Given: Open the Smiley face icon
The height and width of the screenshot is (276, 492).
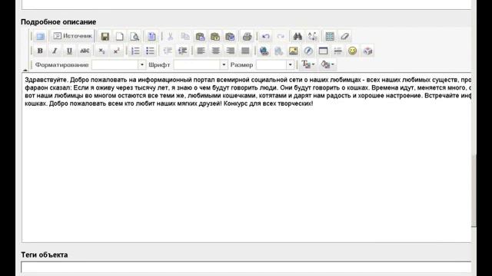Looking at the screenshot, I should tap(352, 51).
